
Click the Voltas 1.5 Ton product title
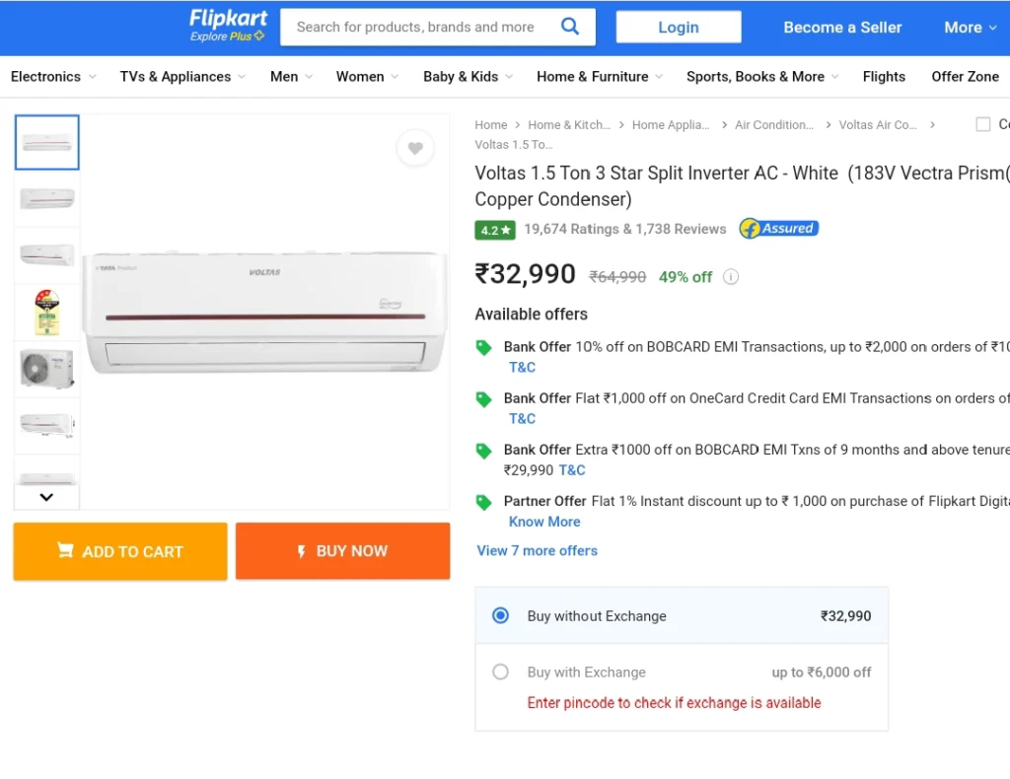point(742,186)
